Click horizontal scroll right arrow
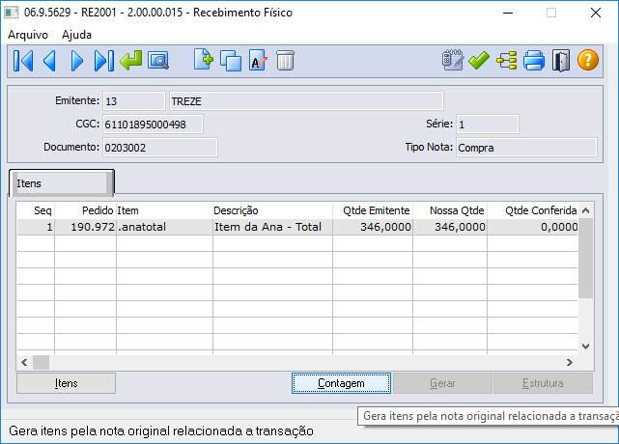This screenshot has width=619, height=444. (x=569, y=362)
